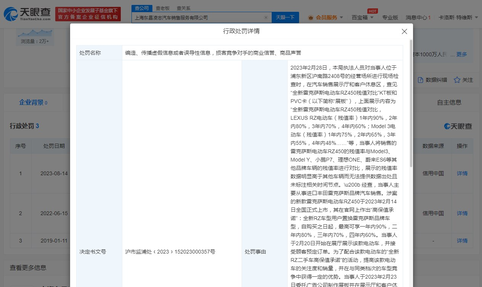Viewport: 482px width, 287px height.
Task: Switch to the 查关系 search tab
Action: (x=184, y=8)
